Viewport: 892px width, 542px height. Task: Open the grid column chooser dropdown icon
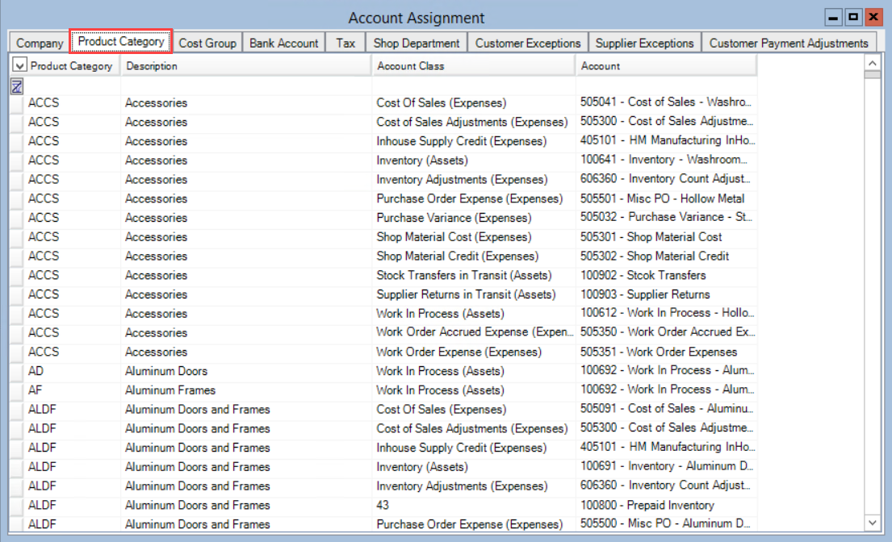19,65
